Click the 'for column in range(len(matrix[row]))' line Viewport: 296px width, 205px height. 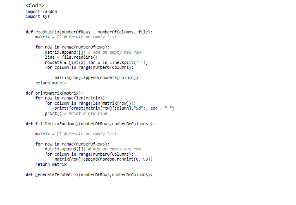[90, 103]
